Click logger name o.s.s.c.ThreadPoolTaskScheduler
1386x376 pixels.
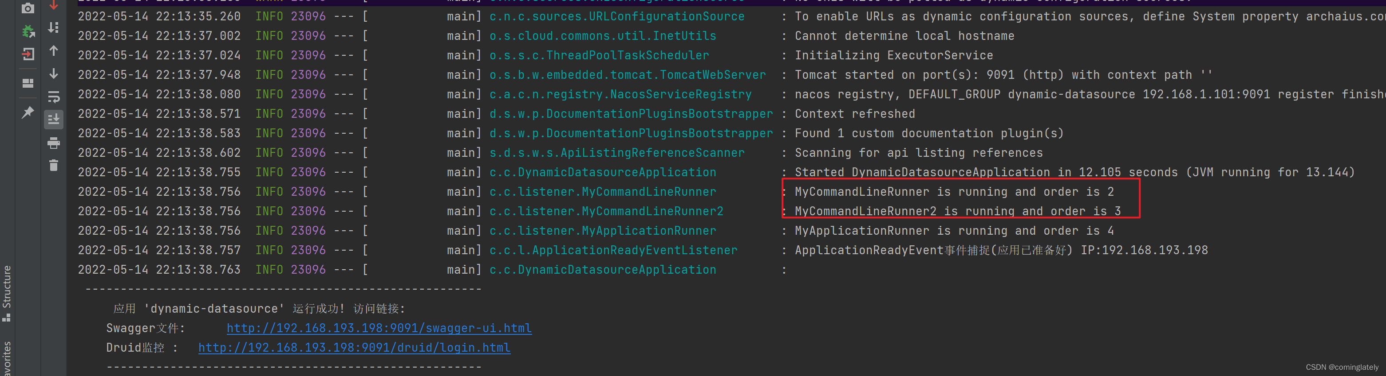(x=600, y=55)
